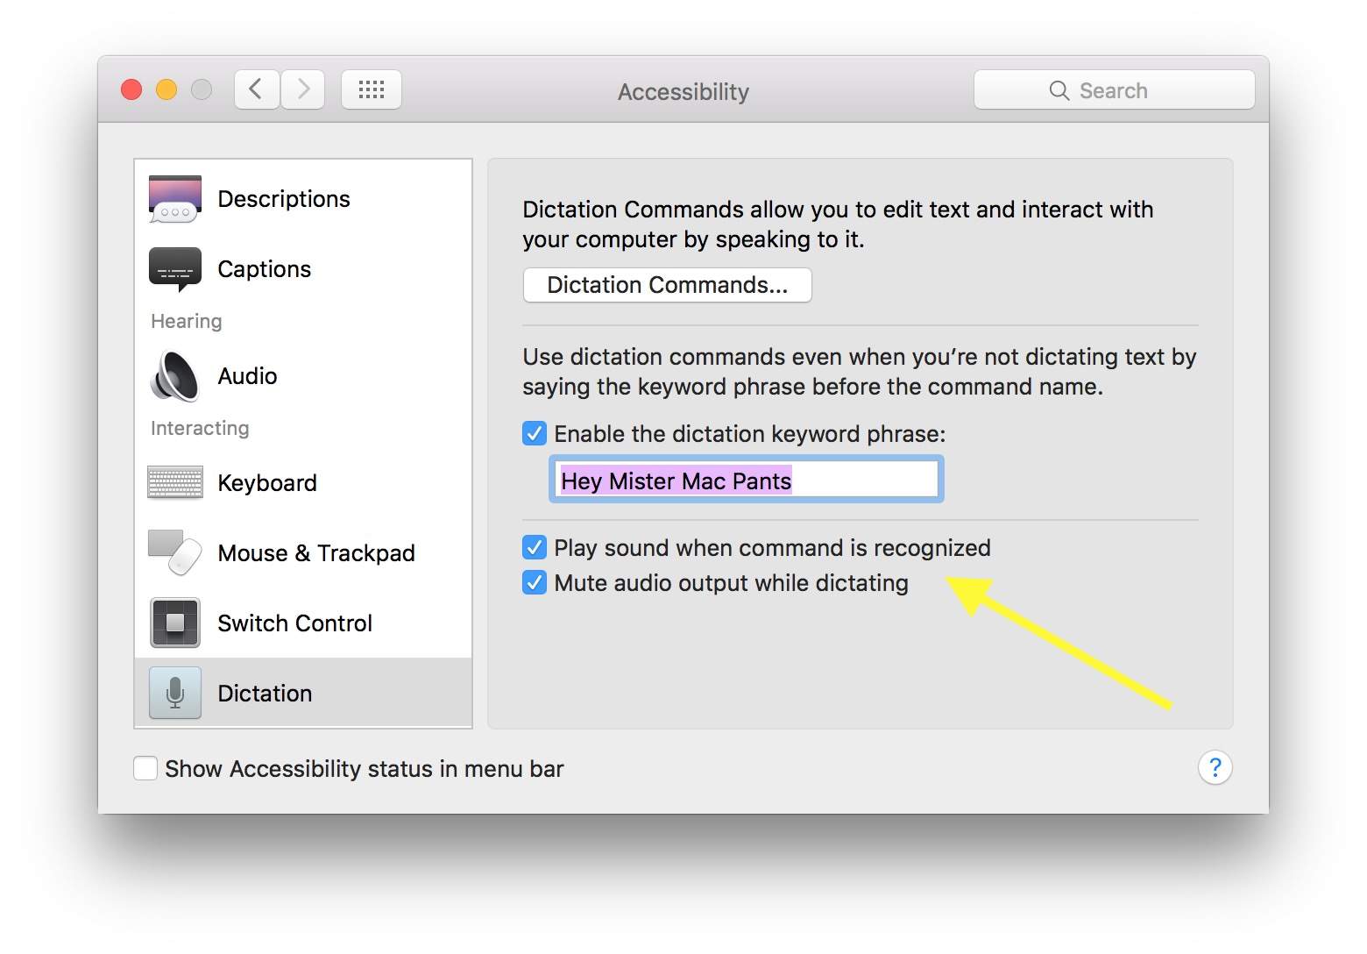This screenshot has width=1367, height=954.
Task: Select the Keyboard icon in sidebar
Action: pyautogui.click(x=175, y=482)
